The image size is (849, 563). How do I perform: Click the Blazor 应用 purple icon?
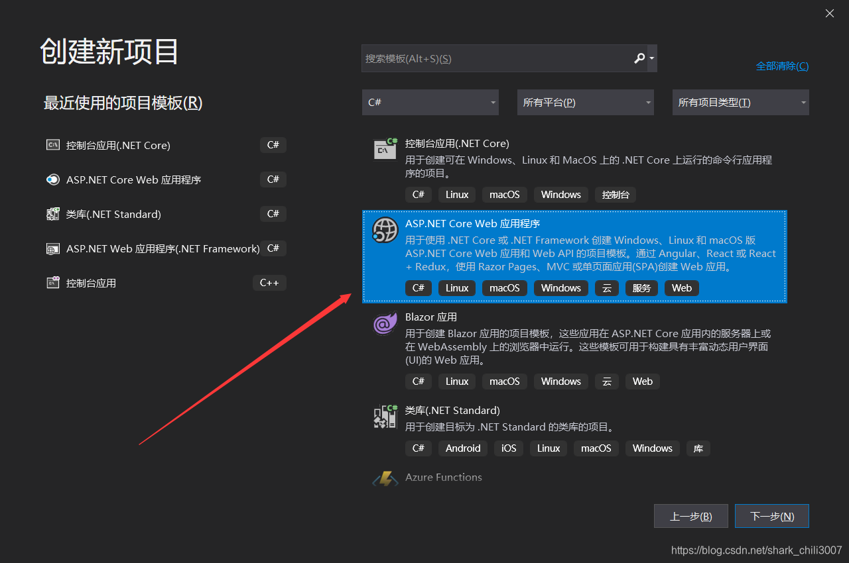click(385, 324)
